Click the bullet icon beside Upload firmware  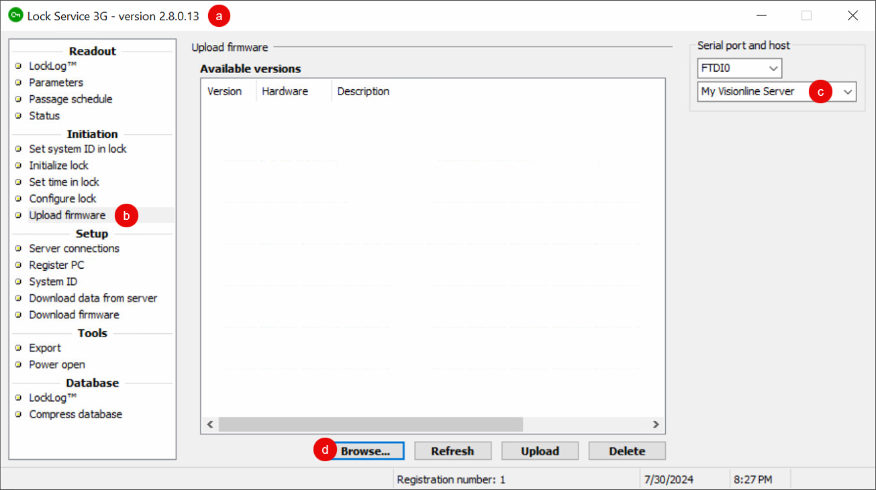[x=19, y=215]
